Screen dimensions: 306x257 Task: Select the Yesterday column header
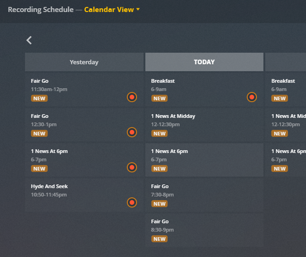[x=84, y=62]
